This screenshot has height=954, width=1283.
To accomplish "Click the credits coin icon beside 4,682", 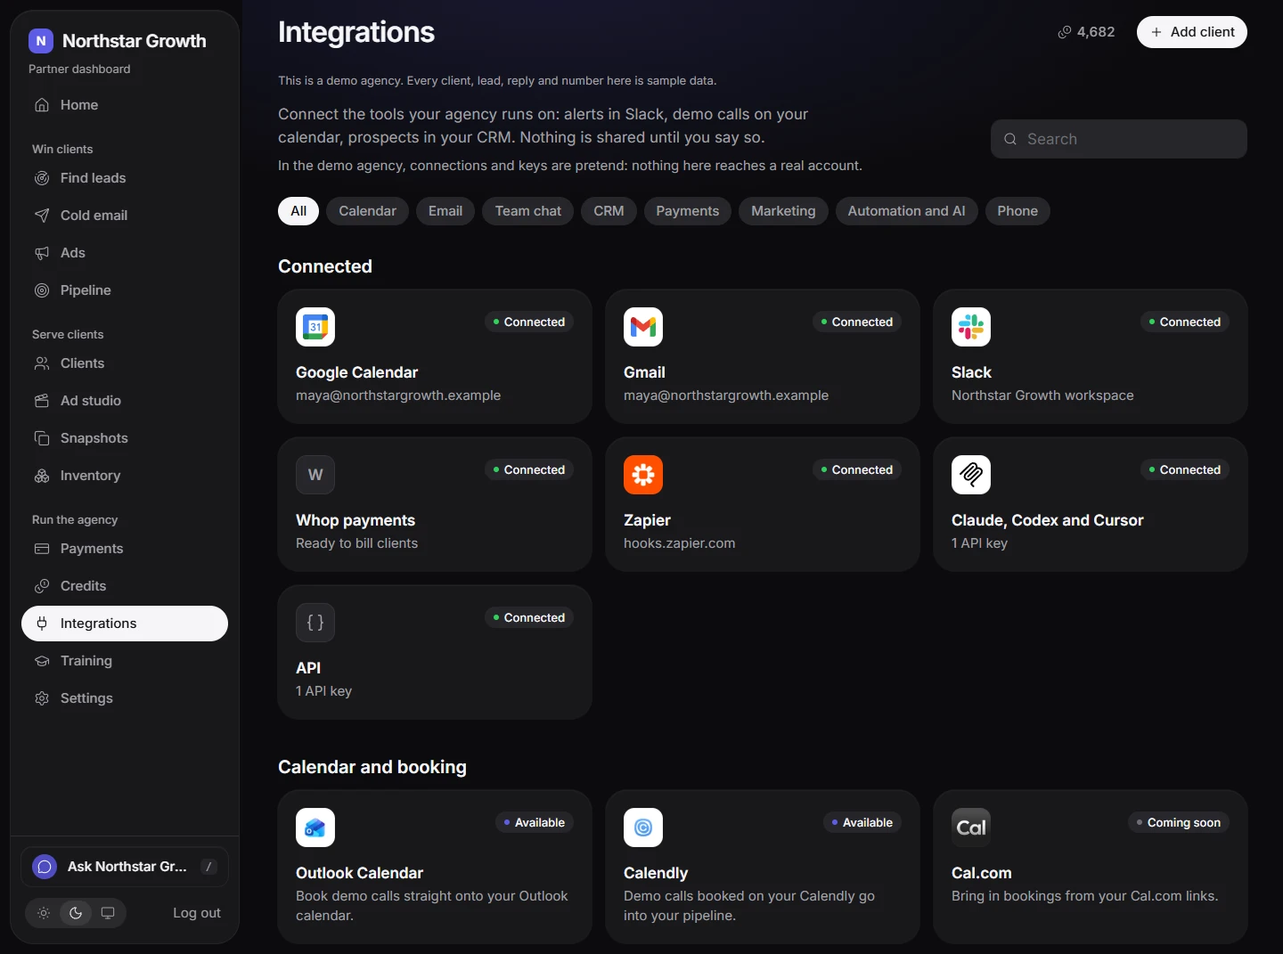I will (x=1065, y=32).
